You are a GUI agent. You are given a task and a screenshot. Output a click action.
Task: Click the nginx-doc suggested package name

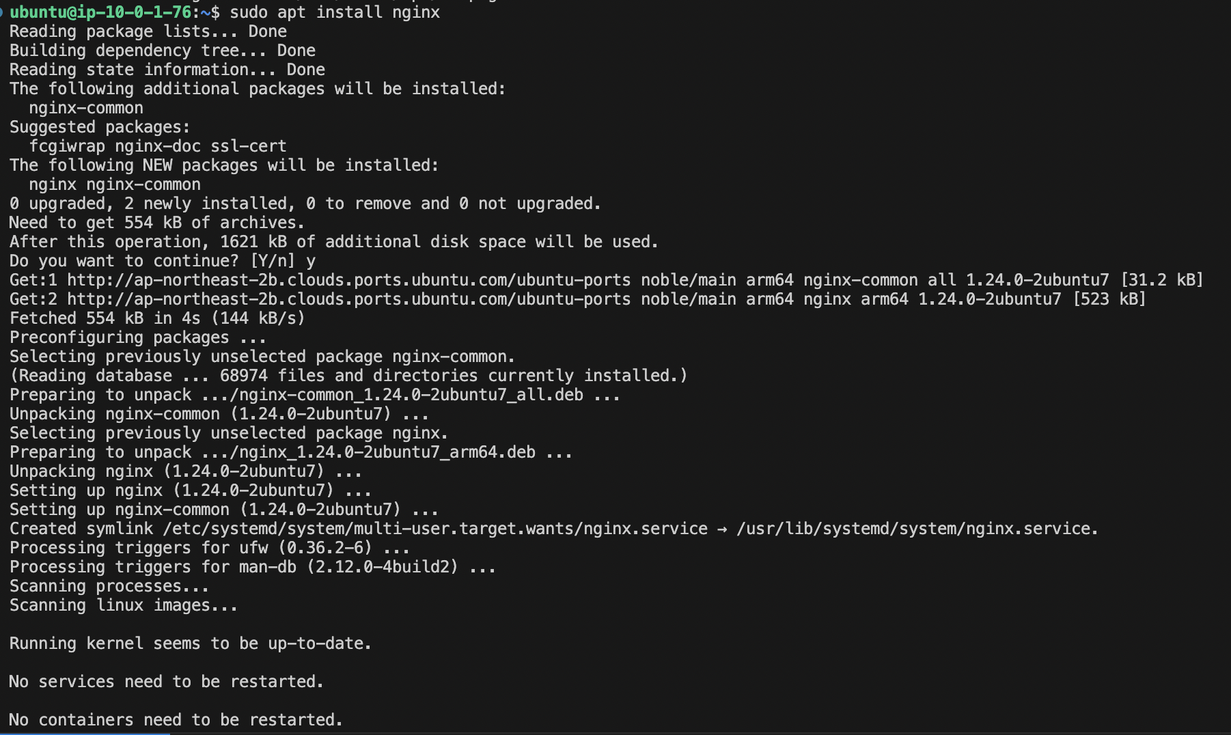(158, 146)
